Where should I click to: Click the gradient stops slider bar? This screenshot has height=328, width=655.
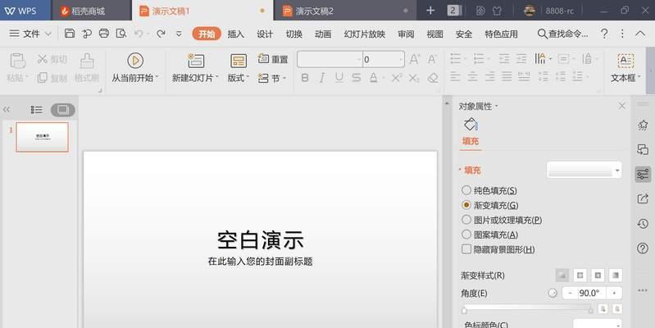527,310
